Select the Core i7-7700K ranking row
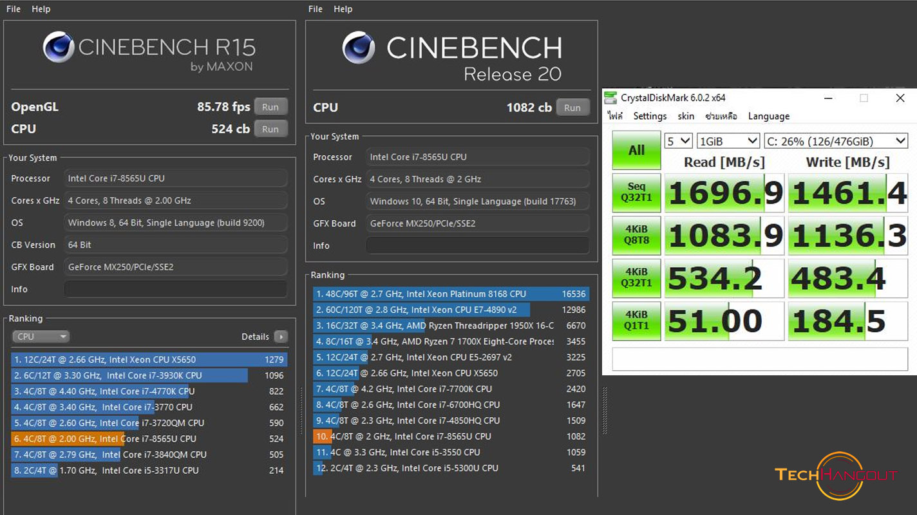917x515 pixels. (451, 389)
